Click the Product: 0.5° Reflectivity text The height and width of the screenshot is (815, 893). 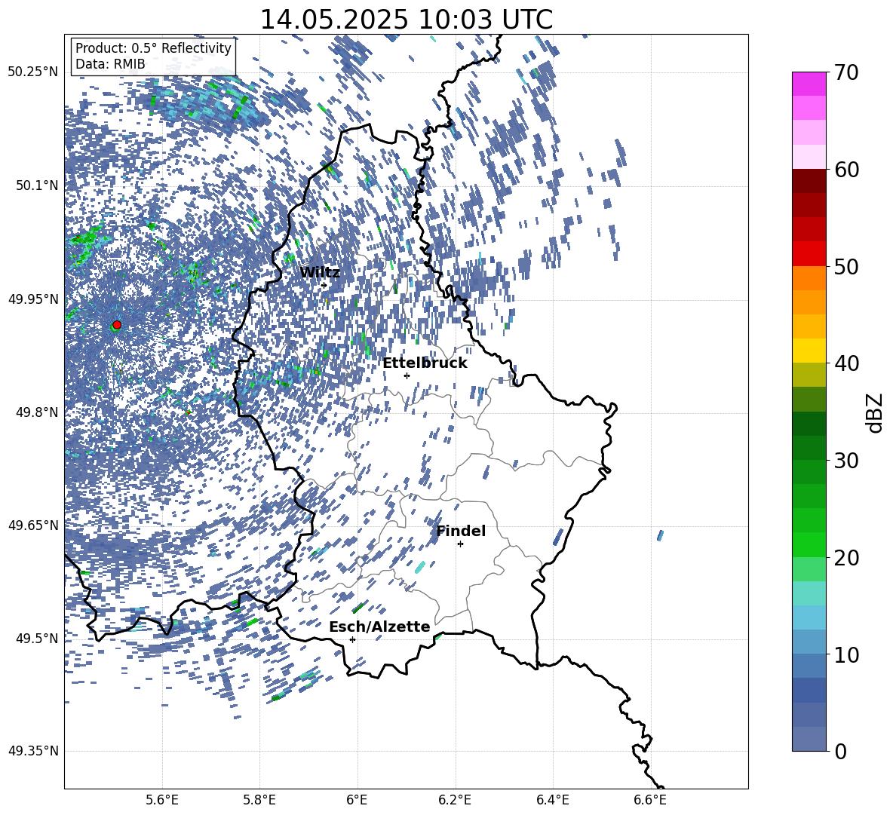(x=153, y=47)
